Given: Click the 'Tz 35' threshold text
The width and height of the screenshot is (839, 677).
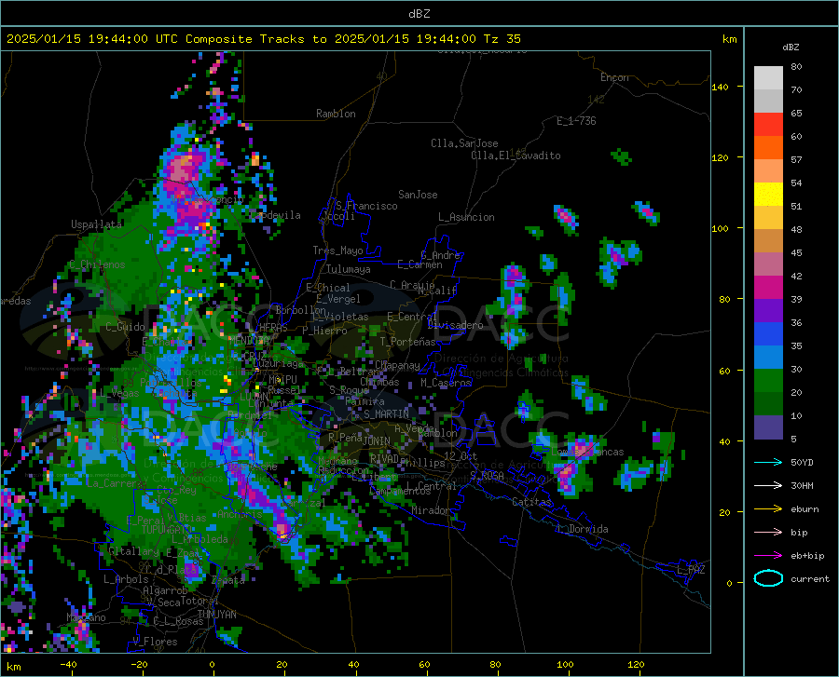Looking at the screenshot, I should pyautogui.click(x=502, y=39).
